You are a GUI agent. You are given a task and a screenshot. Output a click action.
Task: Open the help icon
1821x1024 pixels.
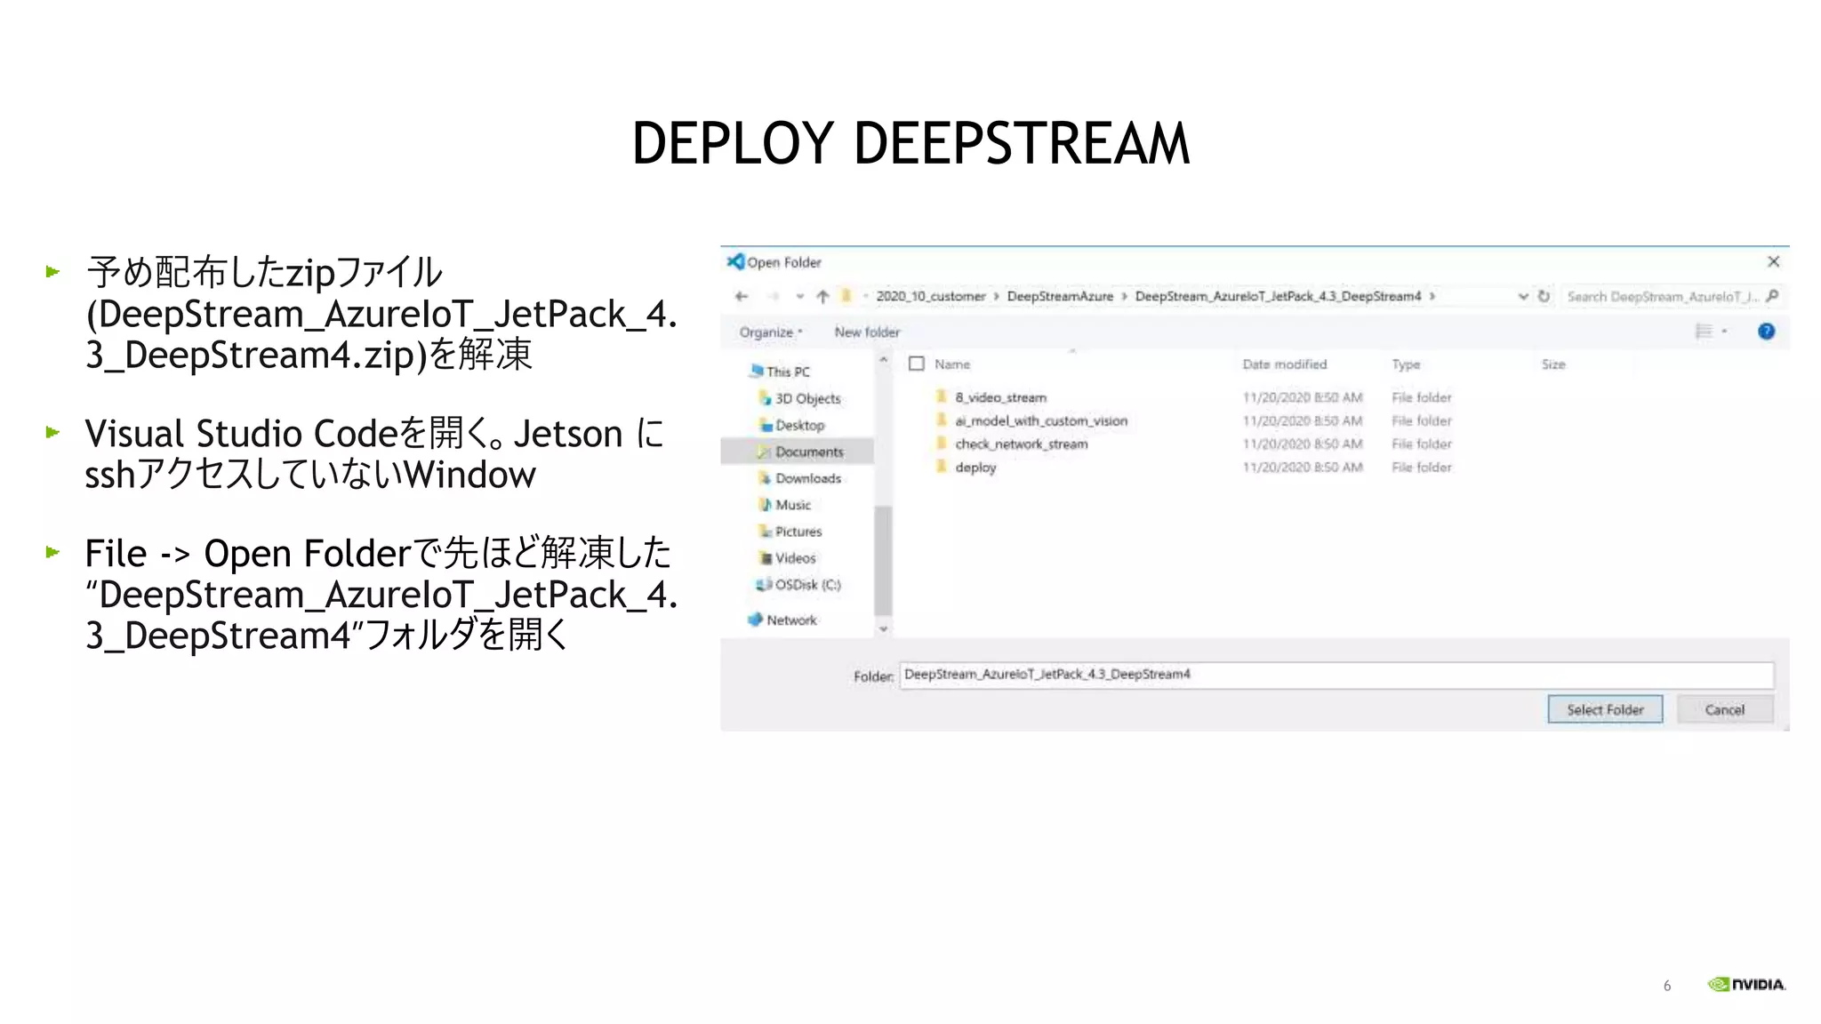1766,332
